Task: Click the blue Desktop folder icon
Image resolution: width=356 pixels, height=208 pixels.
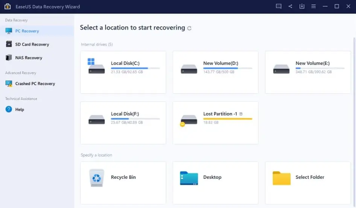Action: [189, 178]
